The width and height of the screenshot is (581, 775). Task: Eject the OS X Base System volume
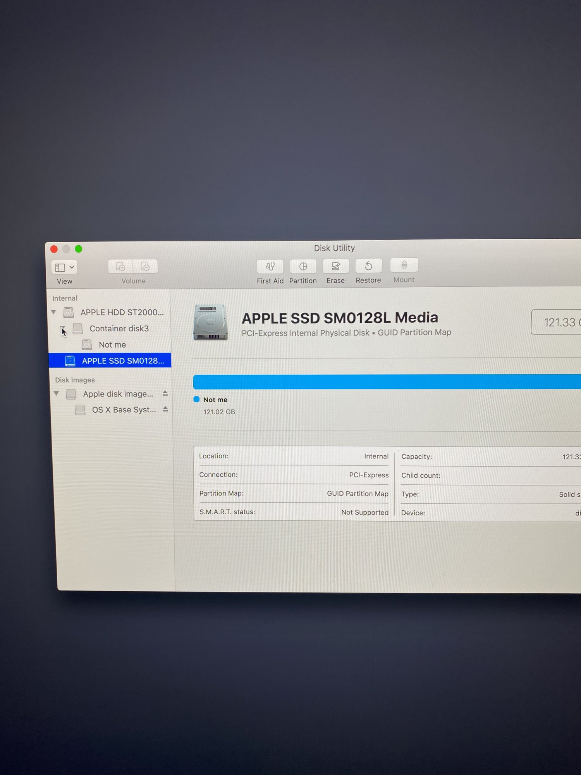pyautogui.click(x=165, y=409)
